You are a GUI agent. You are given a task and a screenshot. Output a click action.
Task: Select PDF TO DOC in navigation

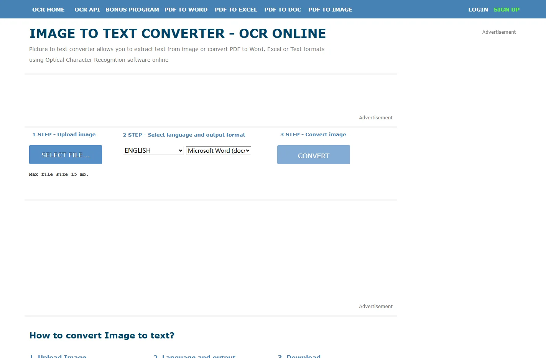tap(283, 10)
